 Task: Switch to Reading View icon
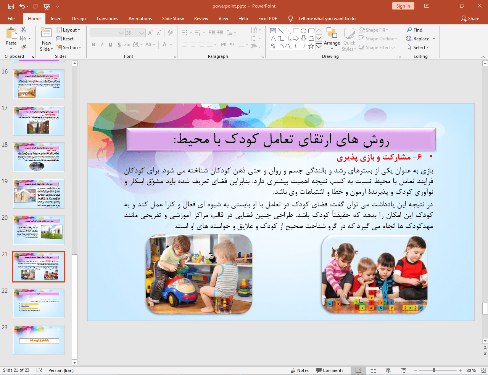388,370
